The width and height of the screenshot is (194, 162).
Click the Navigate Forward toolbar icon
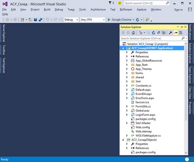click(15, 20)
